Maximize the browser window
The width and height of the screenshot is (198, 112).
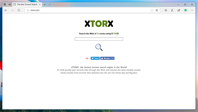[x=185, y=5]
